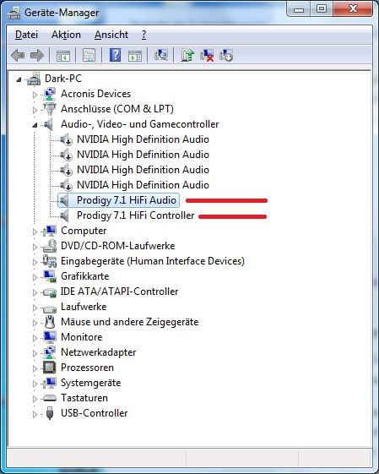Expand the Netzwerkadapter arrow
This screenshot has width=379, height=474.
click(35, 353)
